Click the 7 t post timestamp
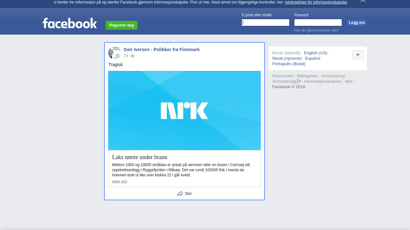Viewport: 410px width, 230px height. [x=126, y=56]
